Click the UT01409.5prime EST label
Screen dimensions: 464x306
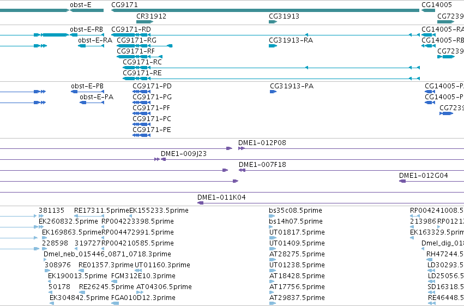click(x=297, y=243)
